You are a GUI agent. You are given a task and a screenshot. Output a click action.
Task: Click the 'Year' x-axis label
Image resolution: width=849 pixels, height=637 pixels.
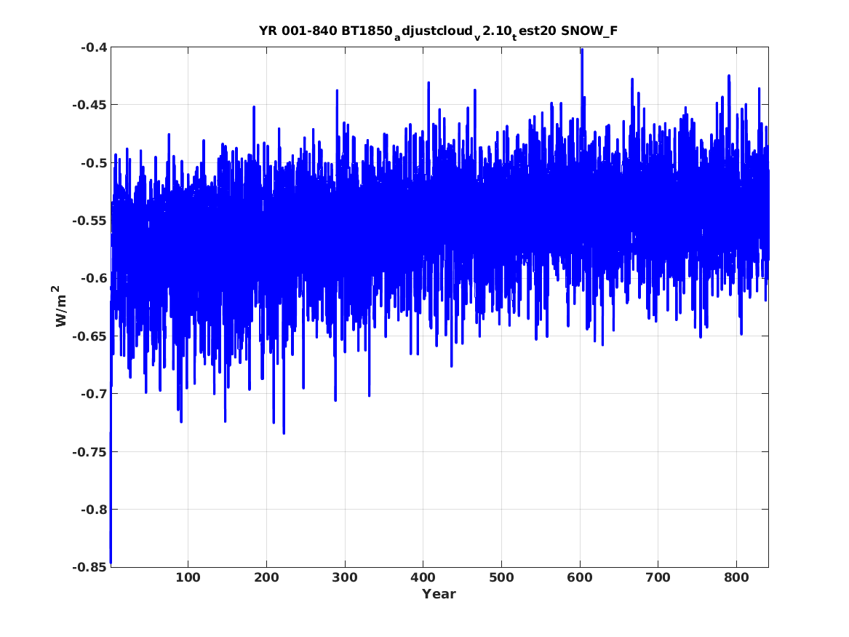(x=439, y=594)
